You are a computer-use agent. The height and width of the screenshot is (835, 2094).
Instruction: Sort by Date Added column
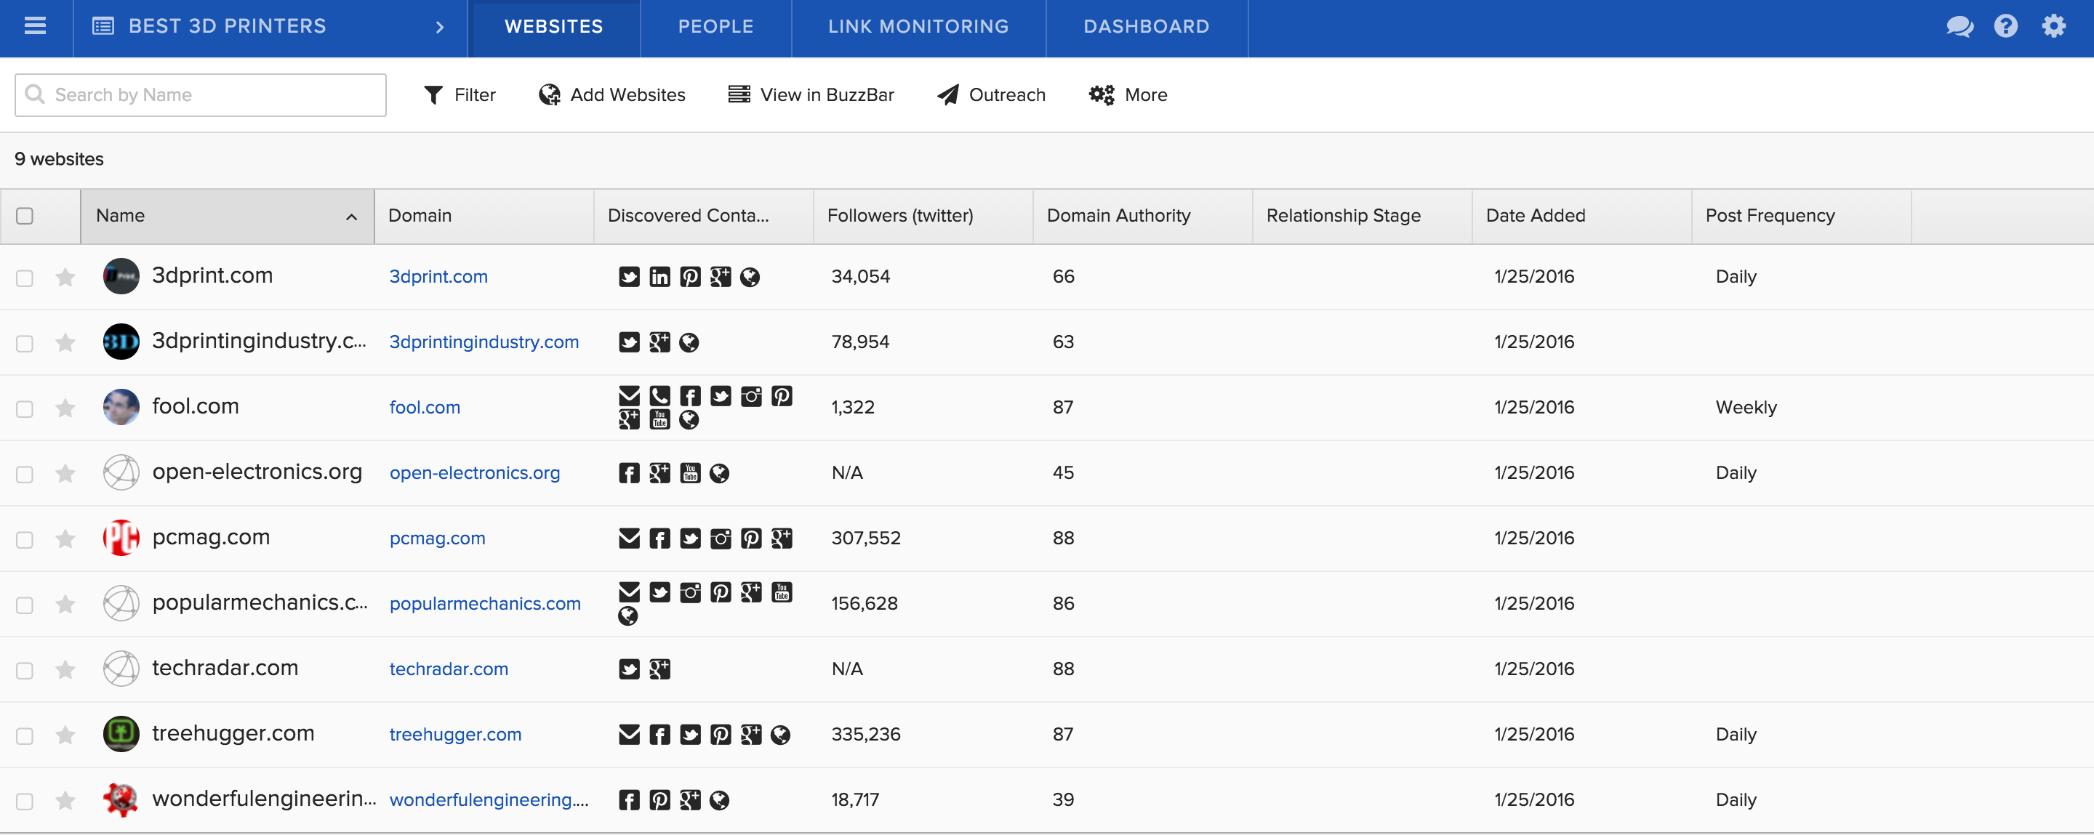click(x=1581, y=216)
